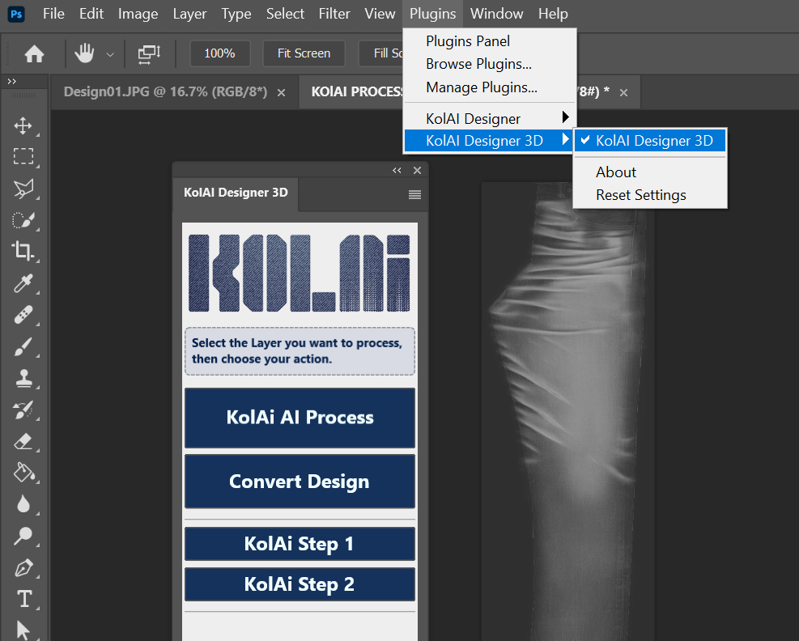Select the Crop tool

pyautogui.click(x=23, y=251)
